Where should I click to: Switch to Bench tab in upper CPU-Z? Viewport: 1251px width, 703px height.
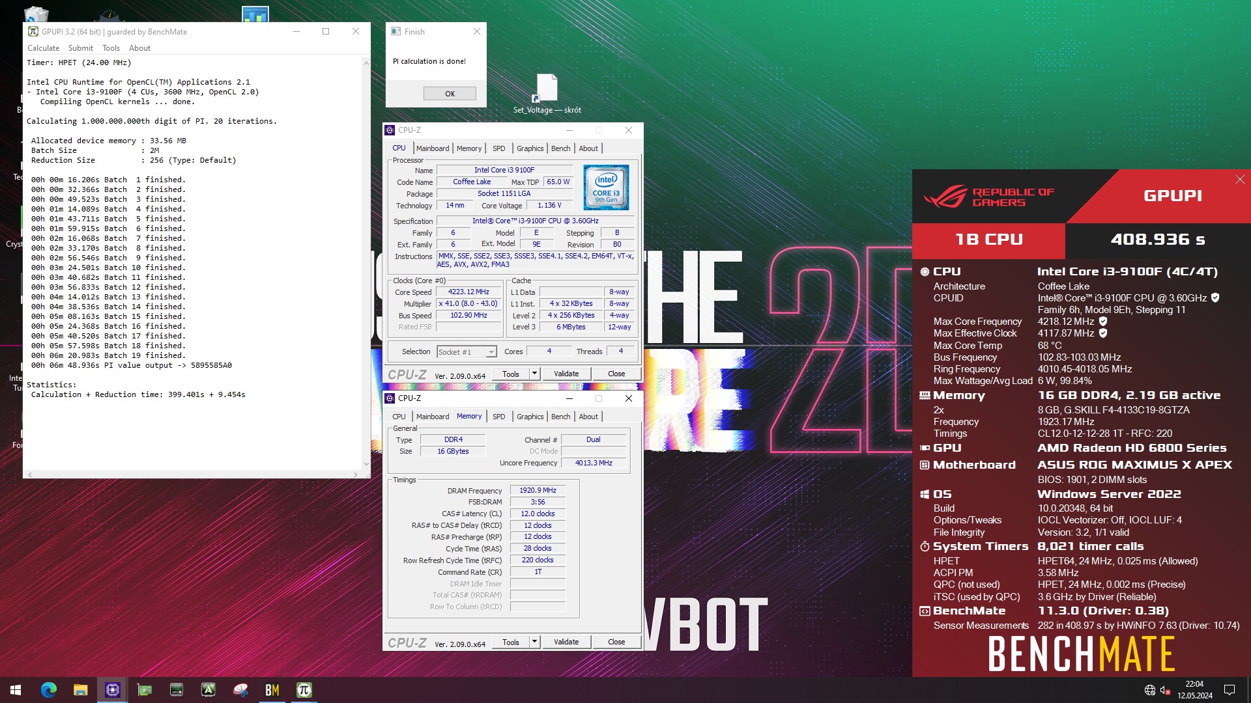point(560,148)
